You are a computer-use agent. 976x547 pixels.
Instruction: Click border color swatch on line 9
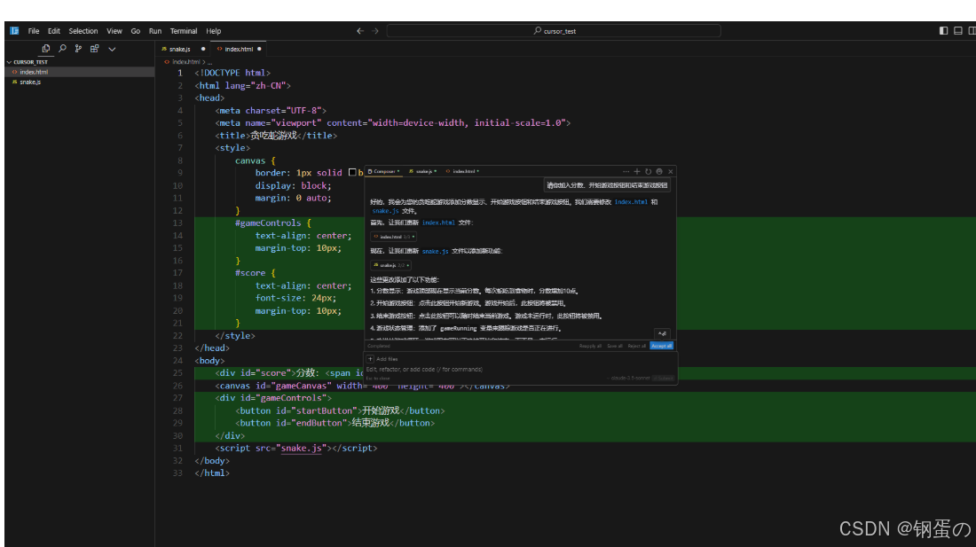(352, 172)
